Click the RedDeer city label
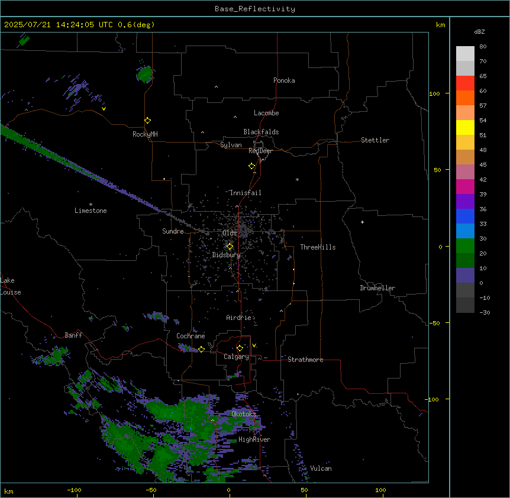The image size is (510, 498). coord(260,151)
